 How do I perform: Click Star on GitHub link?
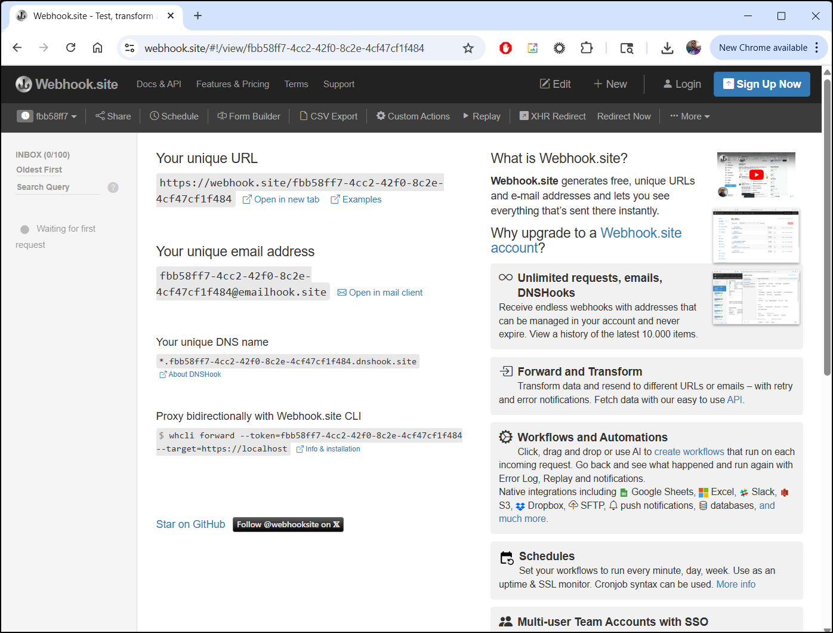coord(190,524)
